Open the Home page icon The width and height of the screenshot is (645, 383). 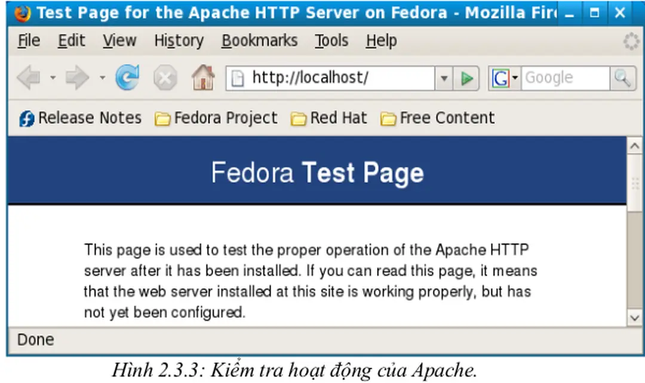click(x=203, y=78)
